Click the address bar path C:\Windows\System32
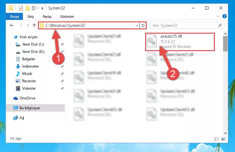Viewport: 235px width, 152px height. [x=65, y=25]
